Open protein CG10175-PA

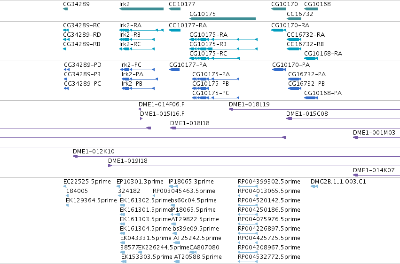pyautogui.click(x=211, y=74)
